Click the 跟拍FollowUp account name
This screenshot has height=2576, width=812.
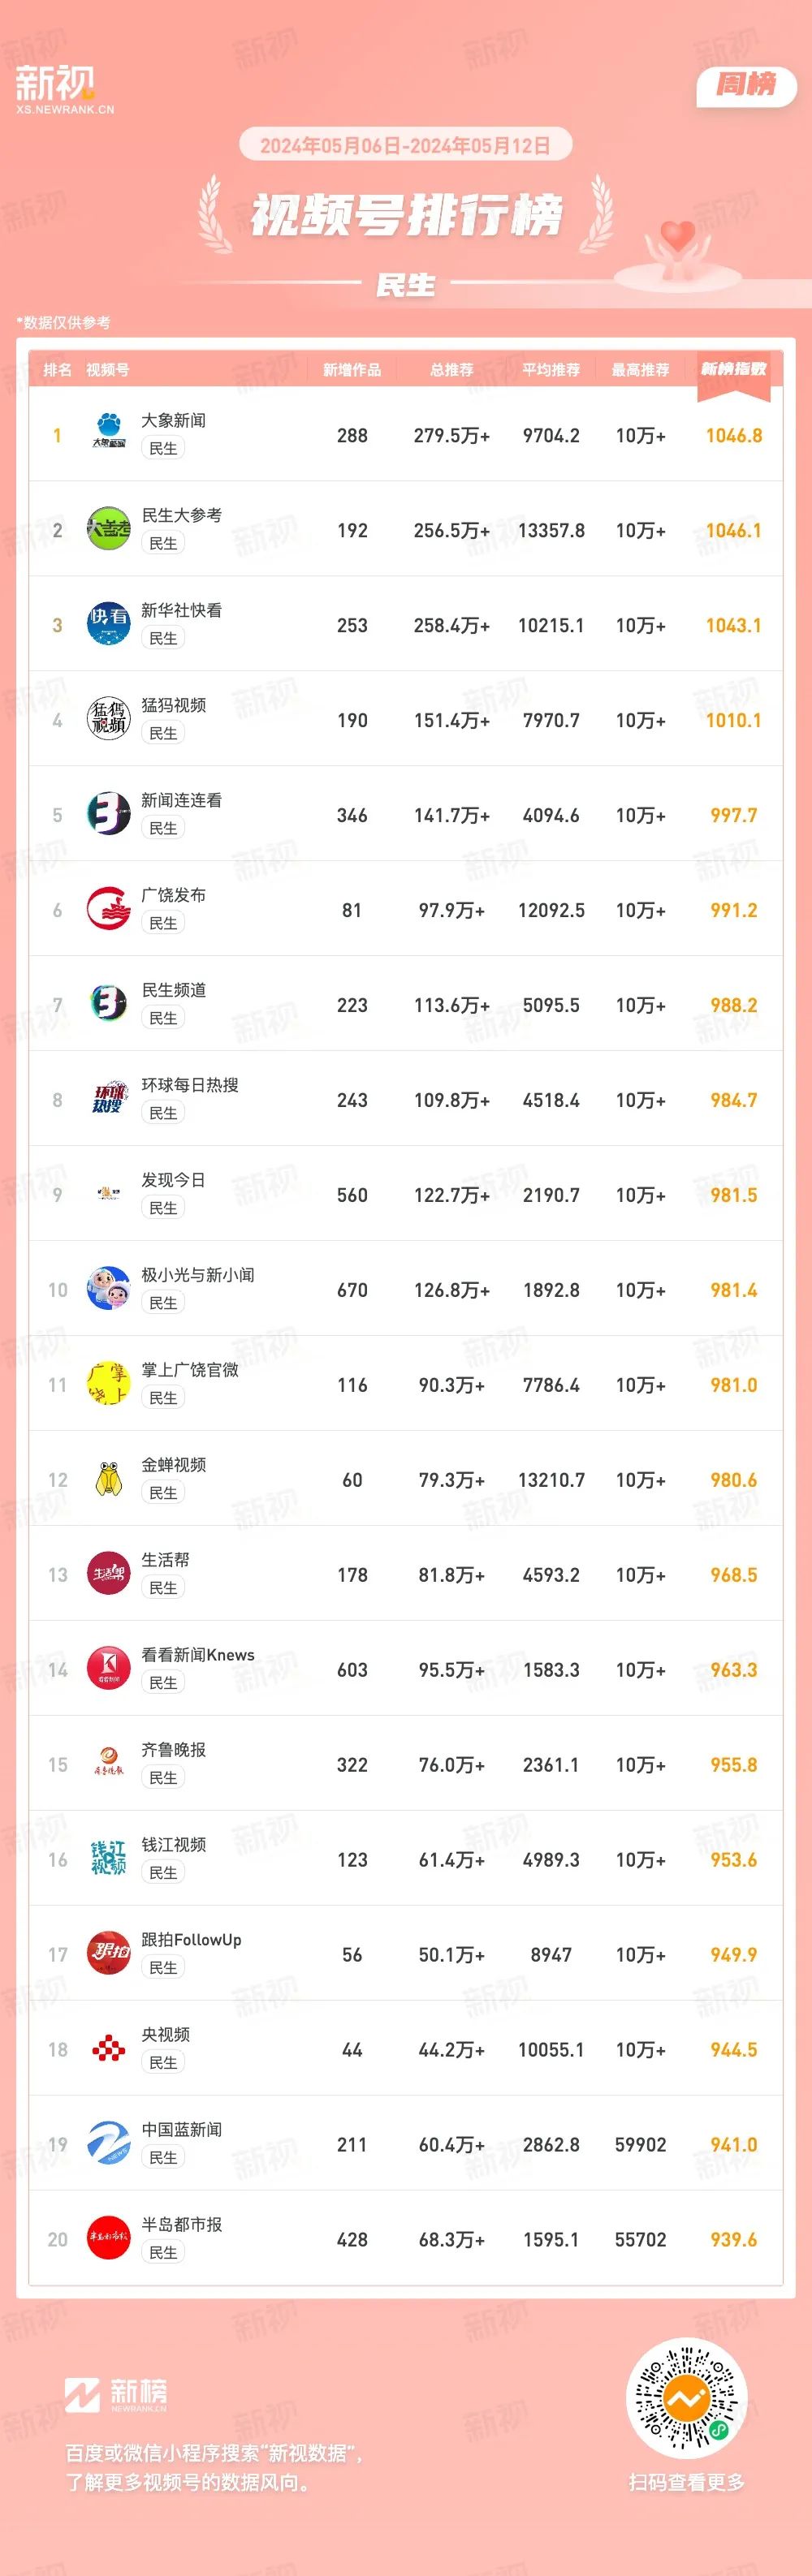pyautogui.click(x=191, y=1939)
